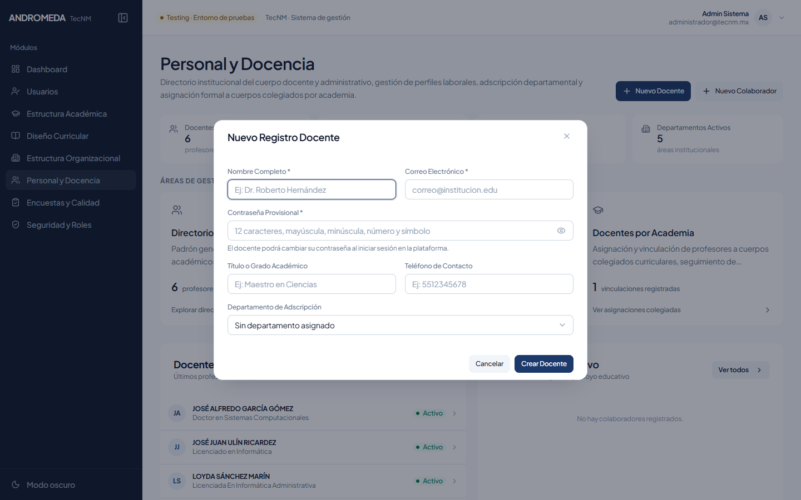This screenshot has height=500, width=801.
Task: Click the Correo Electrónico input field
Action: coord(489,189)
